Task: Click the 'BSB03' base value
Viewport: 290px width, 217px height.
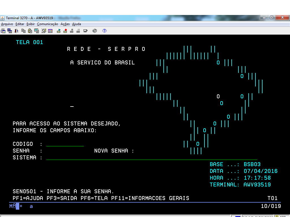Action: point(252,164)
